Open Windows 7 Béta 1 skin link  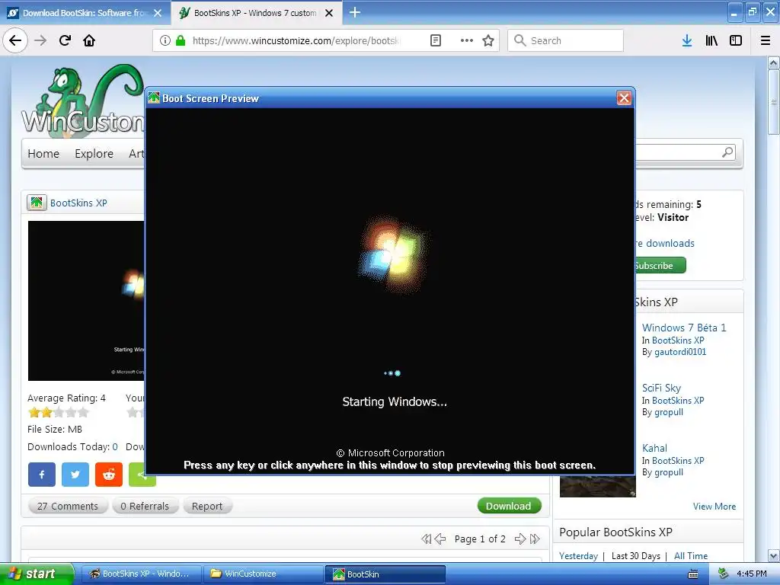[x=684, y=328]
